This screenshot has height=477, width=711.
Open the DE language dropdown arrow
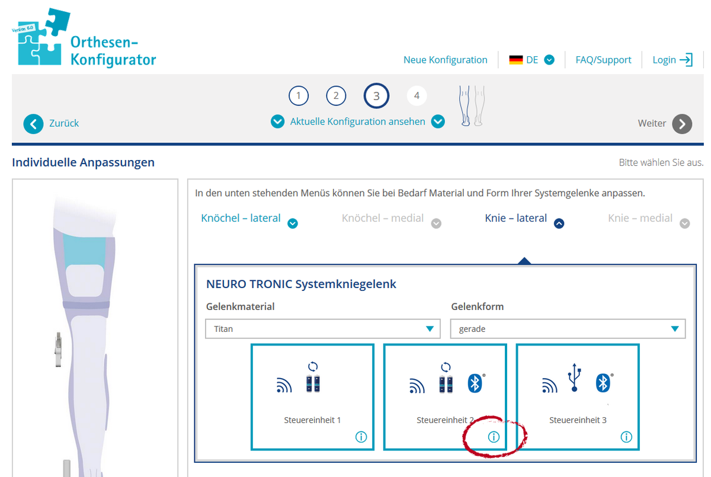(x=549, y=60)
